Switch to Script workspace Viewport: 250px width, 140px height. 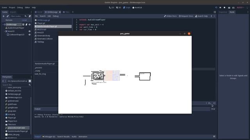click(127, 7)
